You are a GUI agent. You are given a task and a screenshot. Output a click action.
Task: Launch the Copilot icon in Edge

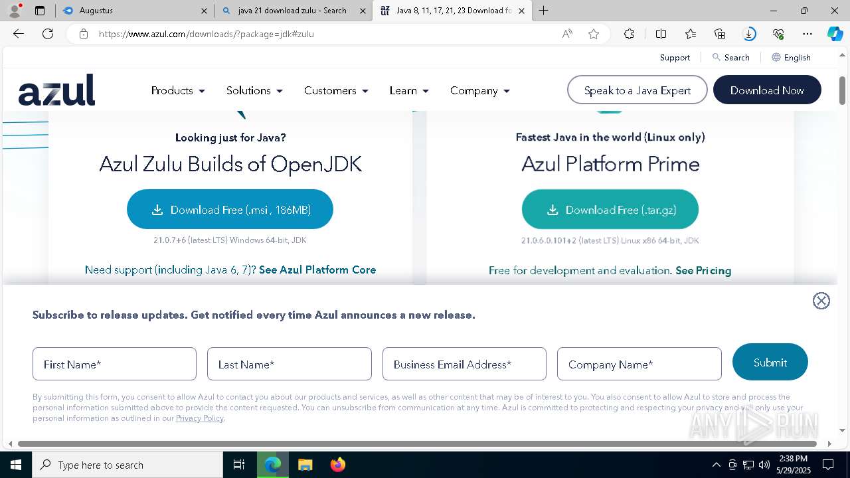coord(835,34)
